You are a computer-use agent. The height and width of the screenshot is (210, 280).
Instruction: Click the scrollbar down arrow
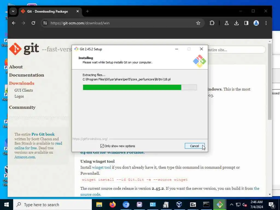[270, 194]
